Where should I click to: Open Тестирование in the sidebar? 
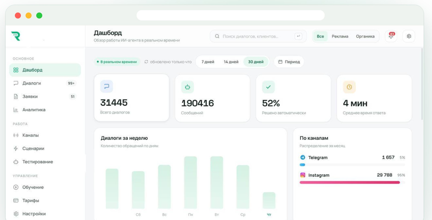click(x=45, y=162)
